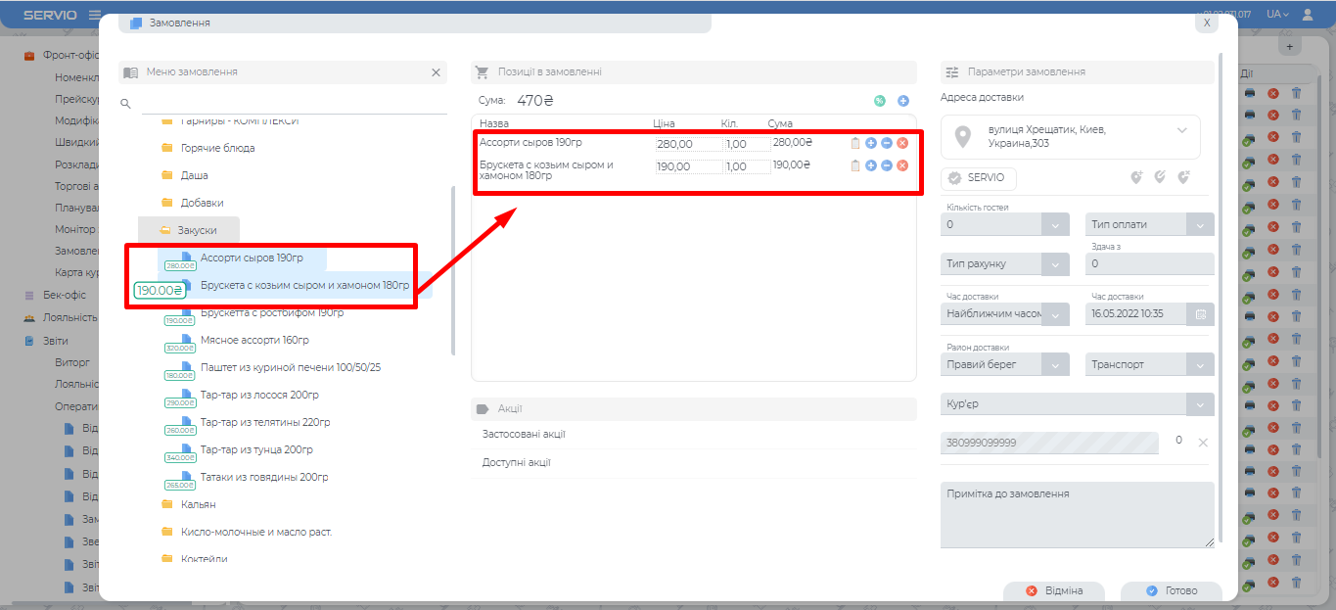Open the Горячие блюда menu folder
The width and height of the screenshot is (1336, 610).
tap(217, 148)
